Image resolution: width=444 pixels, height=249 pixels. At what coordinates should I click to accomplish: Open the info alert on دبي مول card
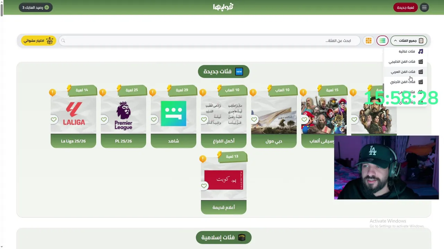(x=253, y=92)
